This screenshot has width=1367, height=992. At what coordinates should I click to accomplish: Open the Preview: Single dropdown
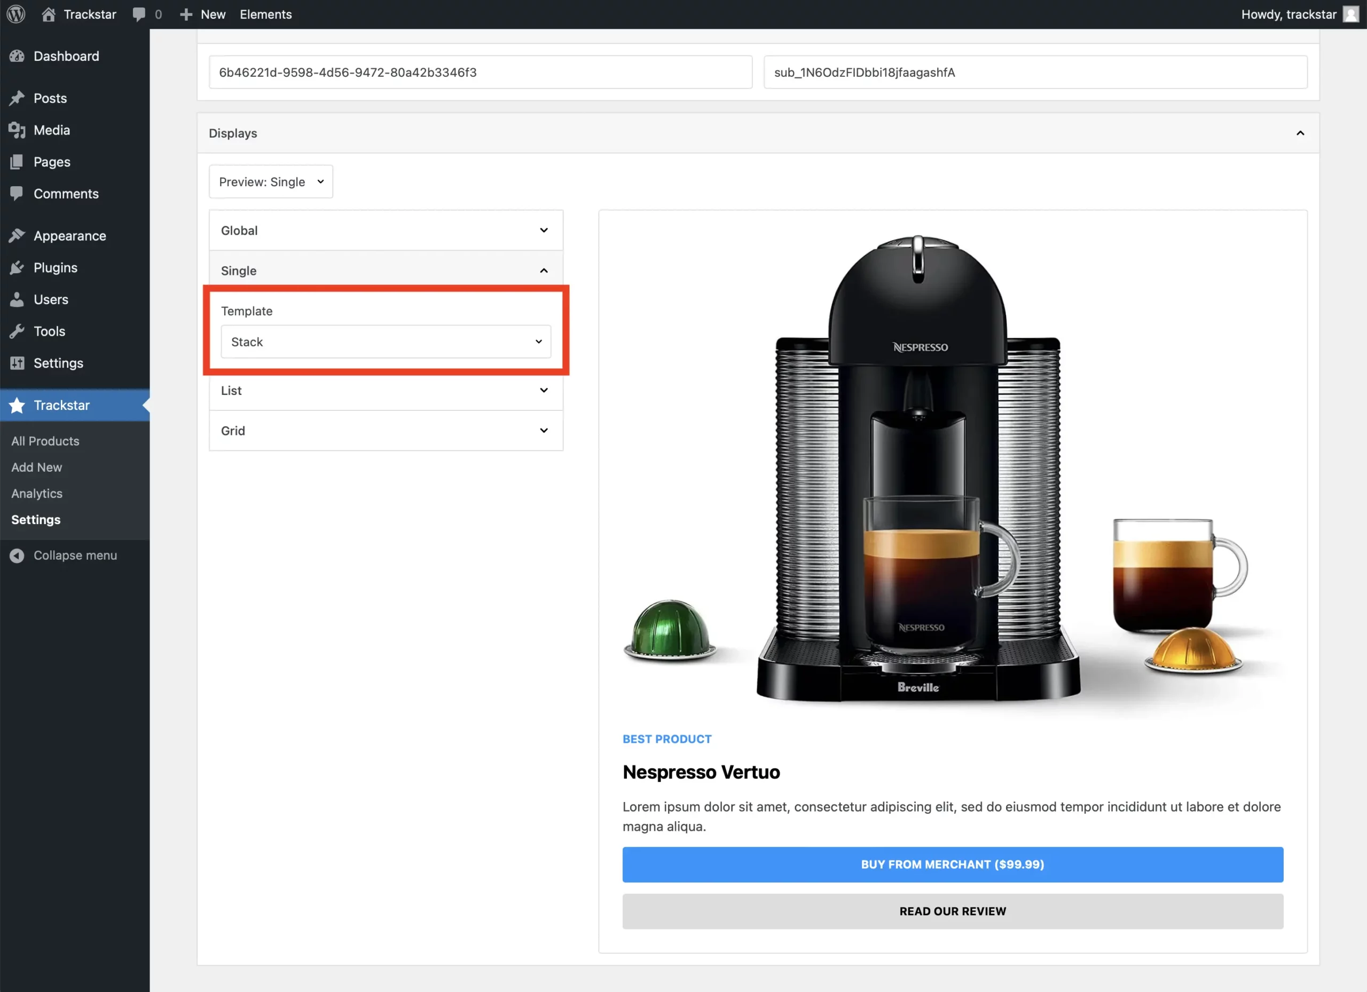(x=271, y=182)
